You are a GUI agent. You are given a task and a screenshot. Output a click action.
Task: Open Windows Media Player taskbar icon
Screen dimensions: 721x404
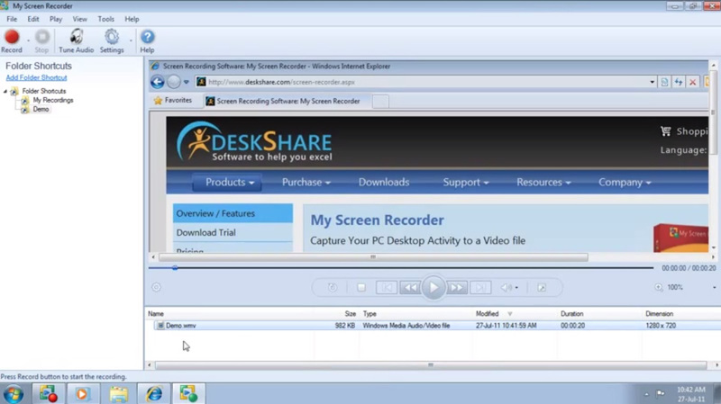point(83,394)
